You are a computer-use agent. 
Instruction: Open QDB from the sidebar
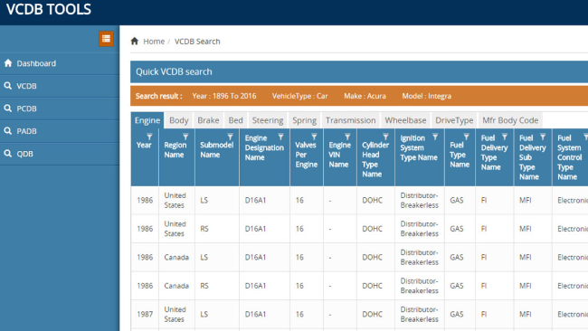click(60, 154)
